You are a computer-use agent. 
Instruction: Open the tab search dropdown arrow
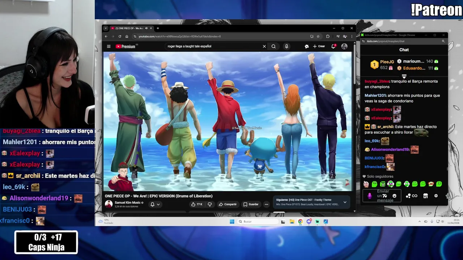[x=106, y=28]
